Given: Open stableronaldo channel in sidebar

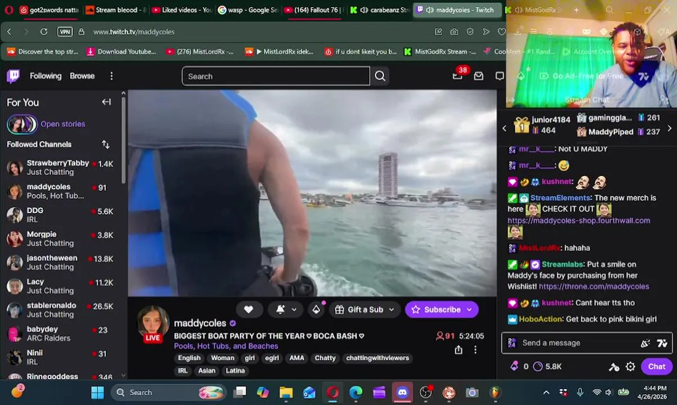Looking at the screenshot, I should point(61,310).
